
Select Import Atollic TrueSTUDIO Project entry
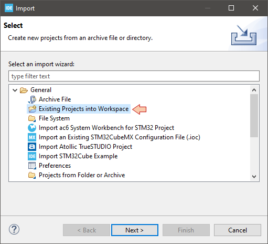coord(85,147)
